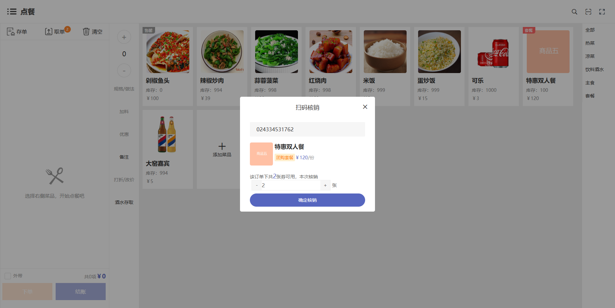
Task: Select the 可乐 product thumbnail
Action: point(494,52)
